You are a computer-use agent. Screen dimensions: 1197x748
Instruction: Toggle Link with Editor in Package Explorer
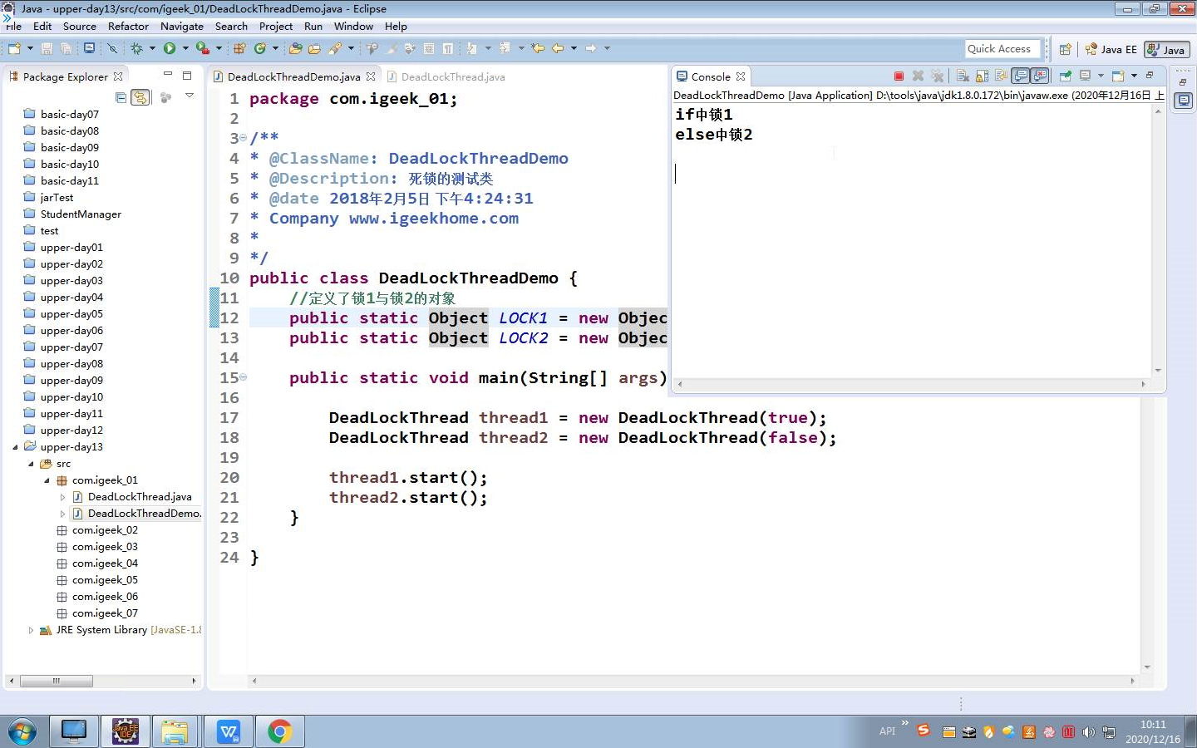tap(140, 97)
